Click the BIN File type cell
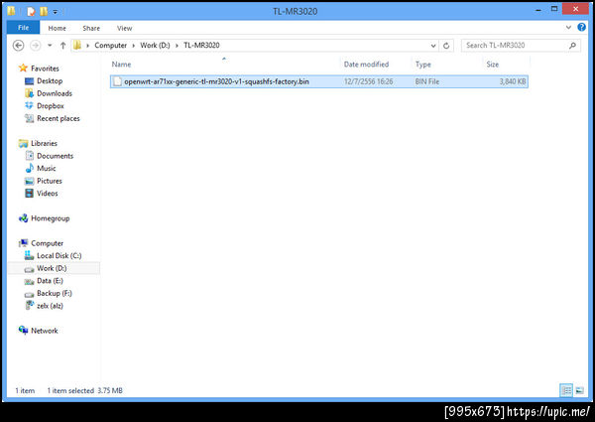 click(x=426, y=81)
